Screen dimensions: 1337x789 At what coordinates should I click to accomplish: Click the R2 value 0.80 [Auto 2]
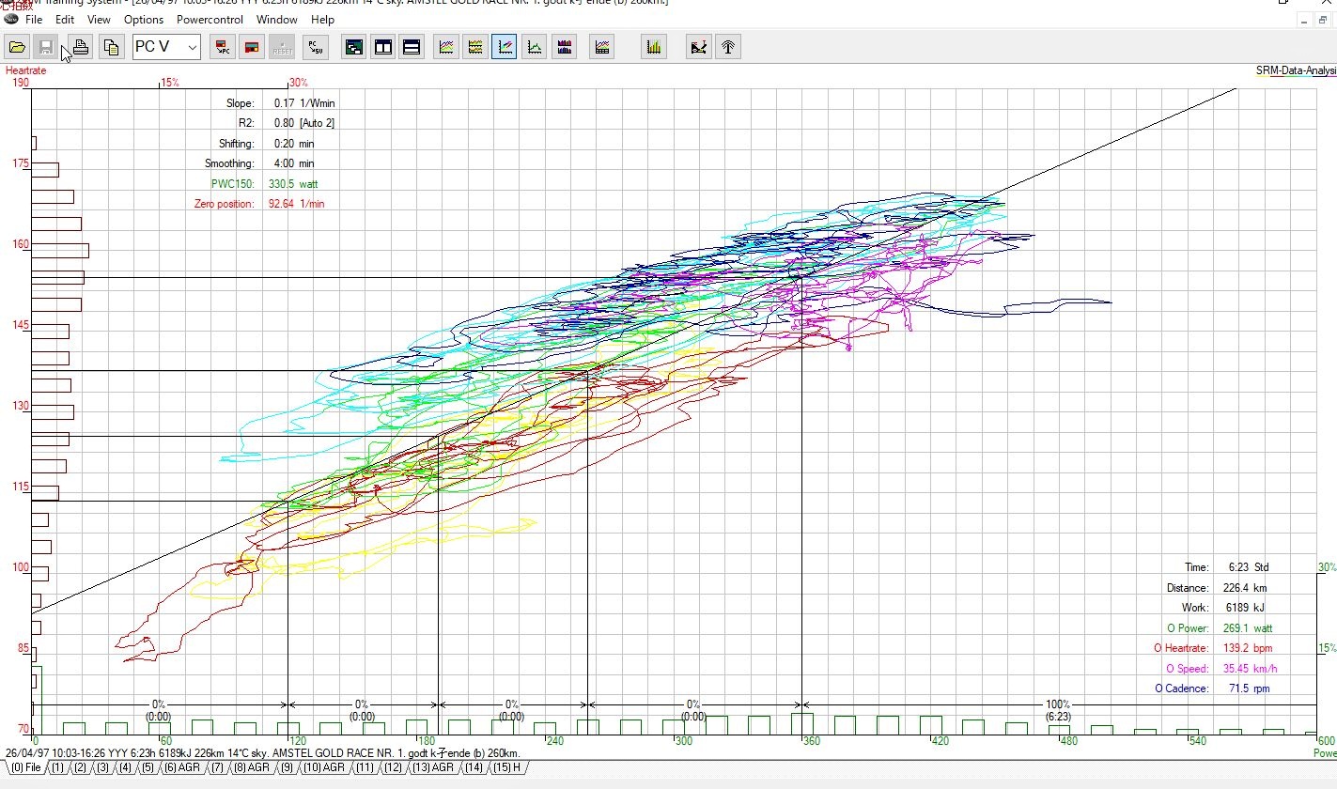[303, 123]
